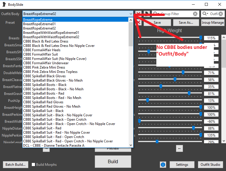Select CBBE FormalAffair Underwear
The image size is (226, 171).
(75, 63)
